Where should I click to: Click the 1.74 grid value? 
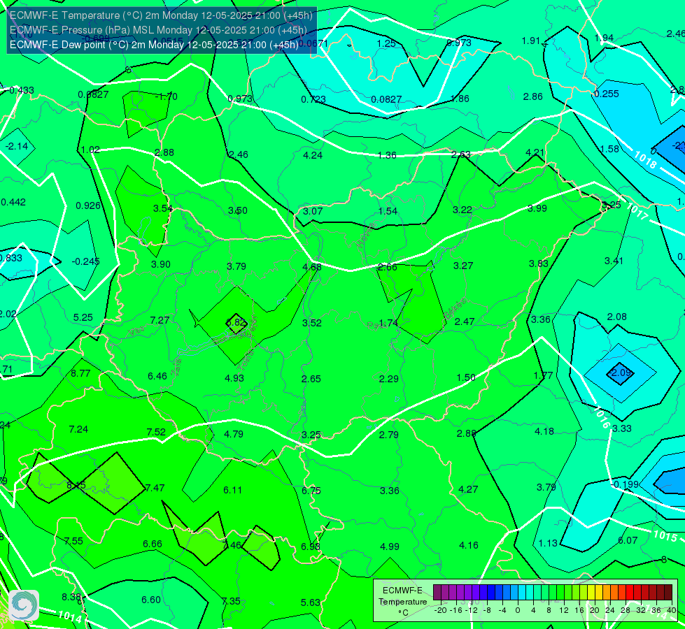388,323
